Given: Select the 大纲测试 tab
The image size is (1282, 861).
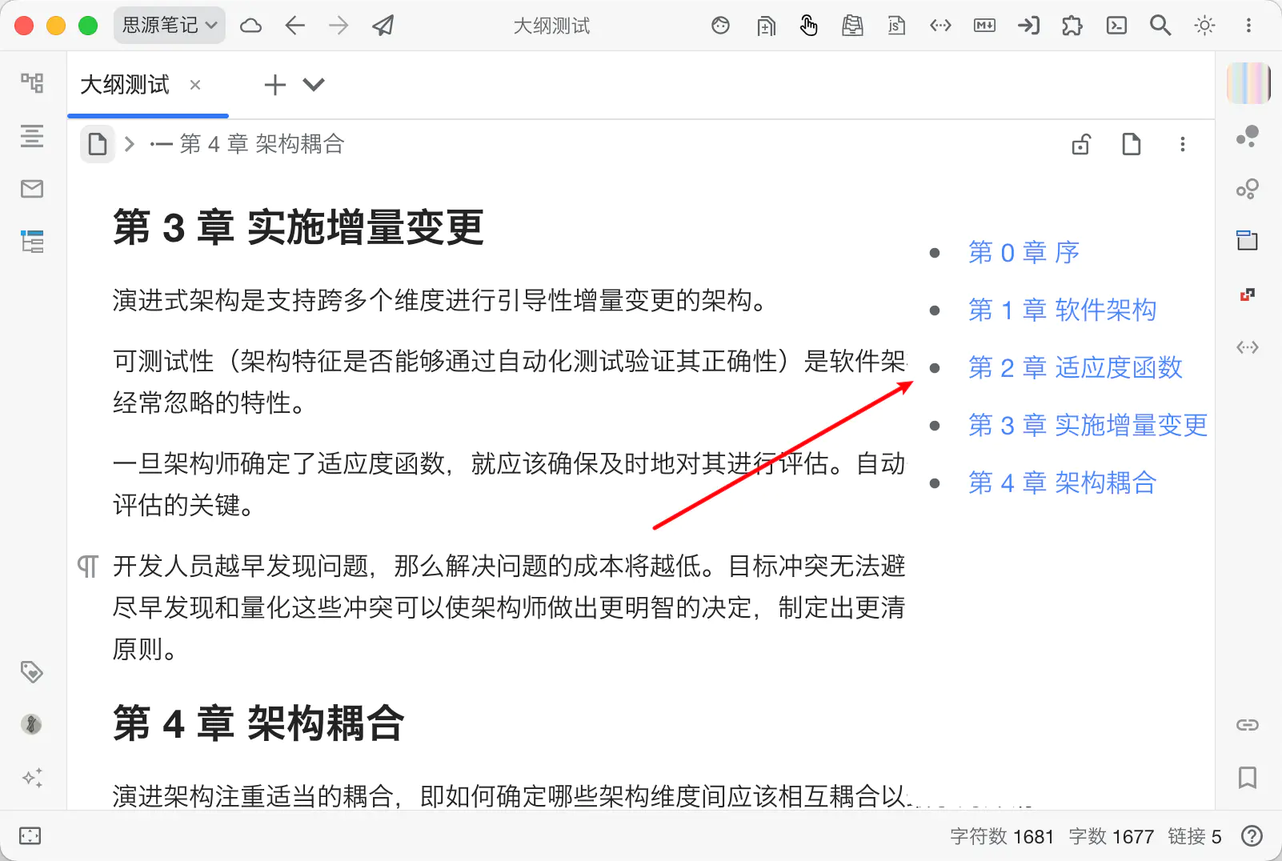Looking at the screenshot, I should pos(125,85).
